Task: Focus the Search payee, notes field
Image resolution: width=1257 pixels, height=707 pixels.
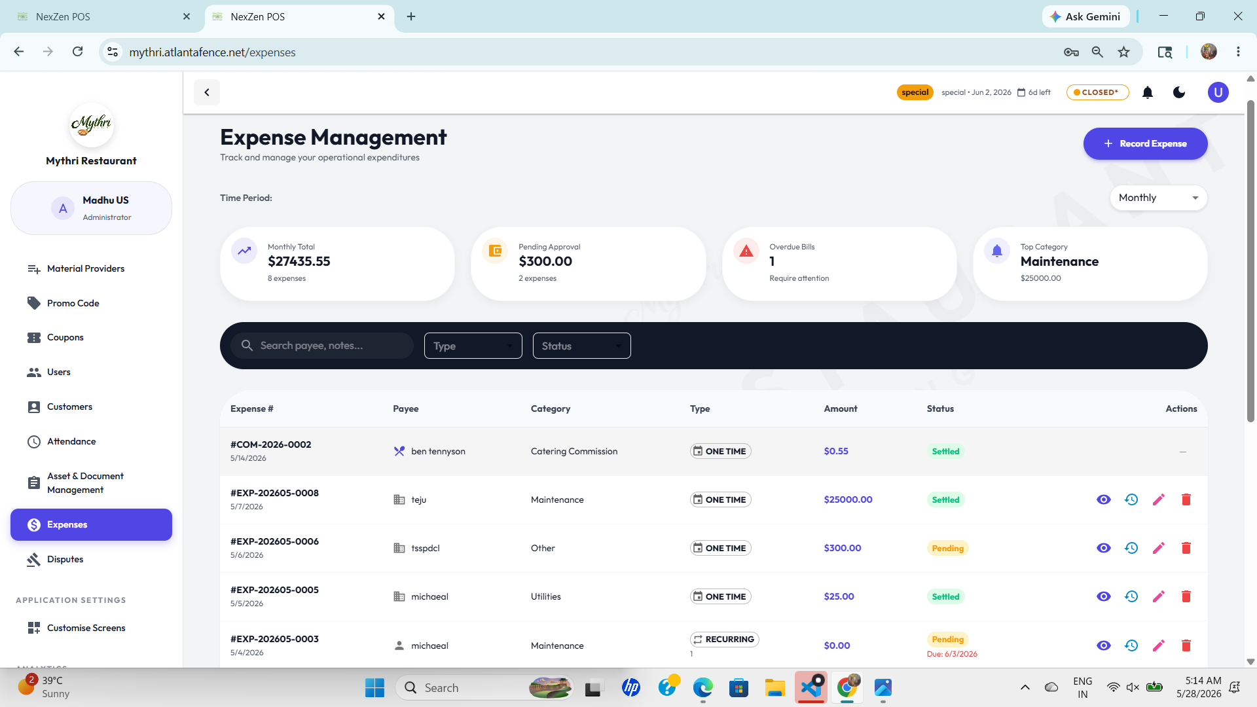Action: [x=322, y=346]
